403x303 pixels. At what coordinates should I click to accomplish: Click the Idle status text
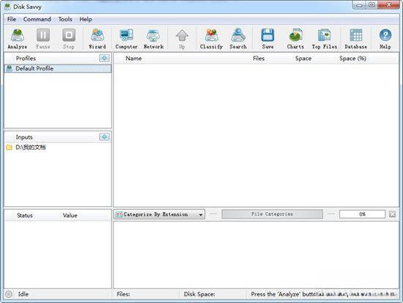(23, 294)
